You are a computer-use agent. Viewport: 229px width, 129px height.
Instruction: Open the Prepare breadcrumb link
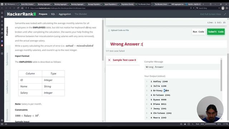click(43, 14)
